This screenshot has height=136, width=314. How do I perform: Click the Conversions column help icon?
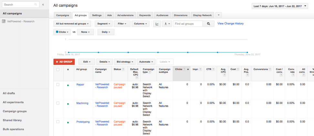click(270, 69)
